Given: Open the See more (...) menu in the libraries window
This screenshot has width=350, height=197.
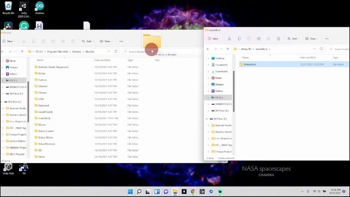Looking at the screenshot, I should pyautogui.click(x=121, y=42).
